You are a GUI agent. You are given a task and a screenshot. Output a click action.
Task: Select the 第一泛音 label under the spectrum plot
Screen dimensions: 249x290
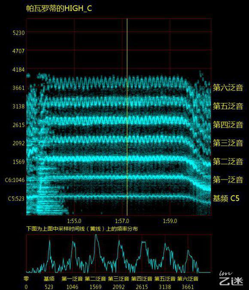click(x=72, y=279)
